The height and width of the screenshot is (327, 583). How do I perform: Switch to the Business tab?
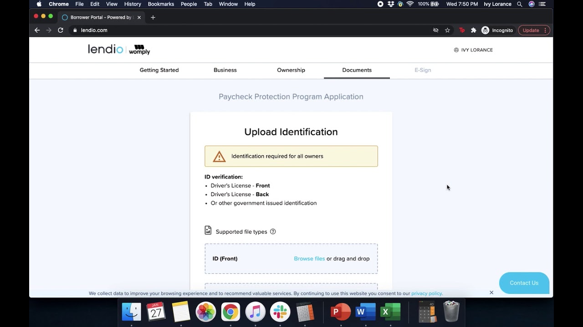(225, 70)
